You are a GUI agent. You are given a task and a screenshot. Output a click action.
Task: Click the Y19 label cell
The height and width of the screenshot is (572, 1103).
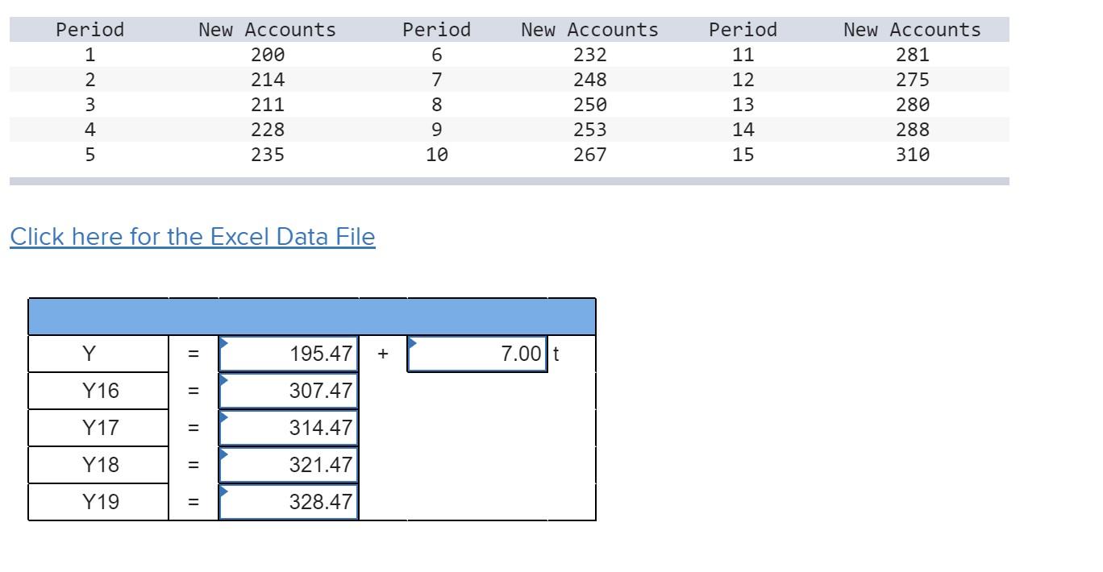[98, 502]
